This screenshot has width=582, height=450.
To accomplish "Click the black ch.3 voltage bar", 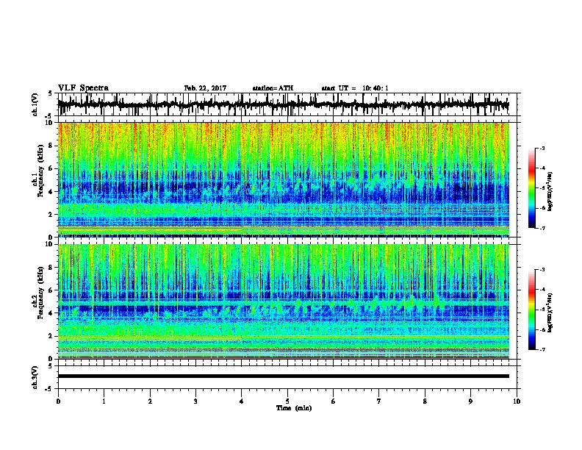I will point(284,376).
